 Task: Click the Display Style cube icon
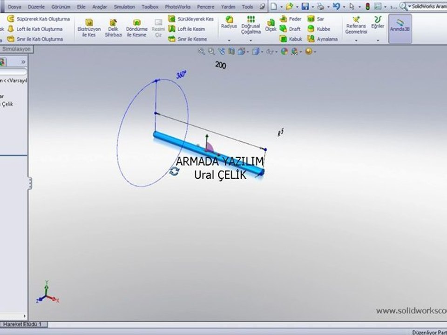[256, 52]
